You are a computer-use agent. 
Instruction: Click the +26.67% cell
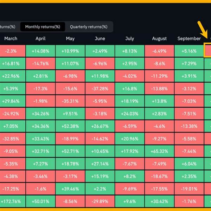(100, 126)
